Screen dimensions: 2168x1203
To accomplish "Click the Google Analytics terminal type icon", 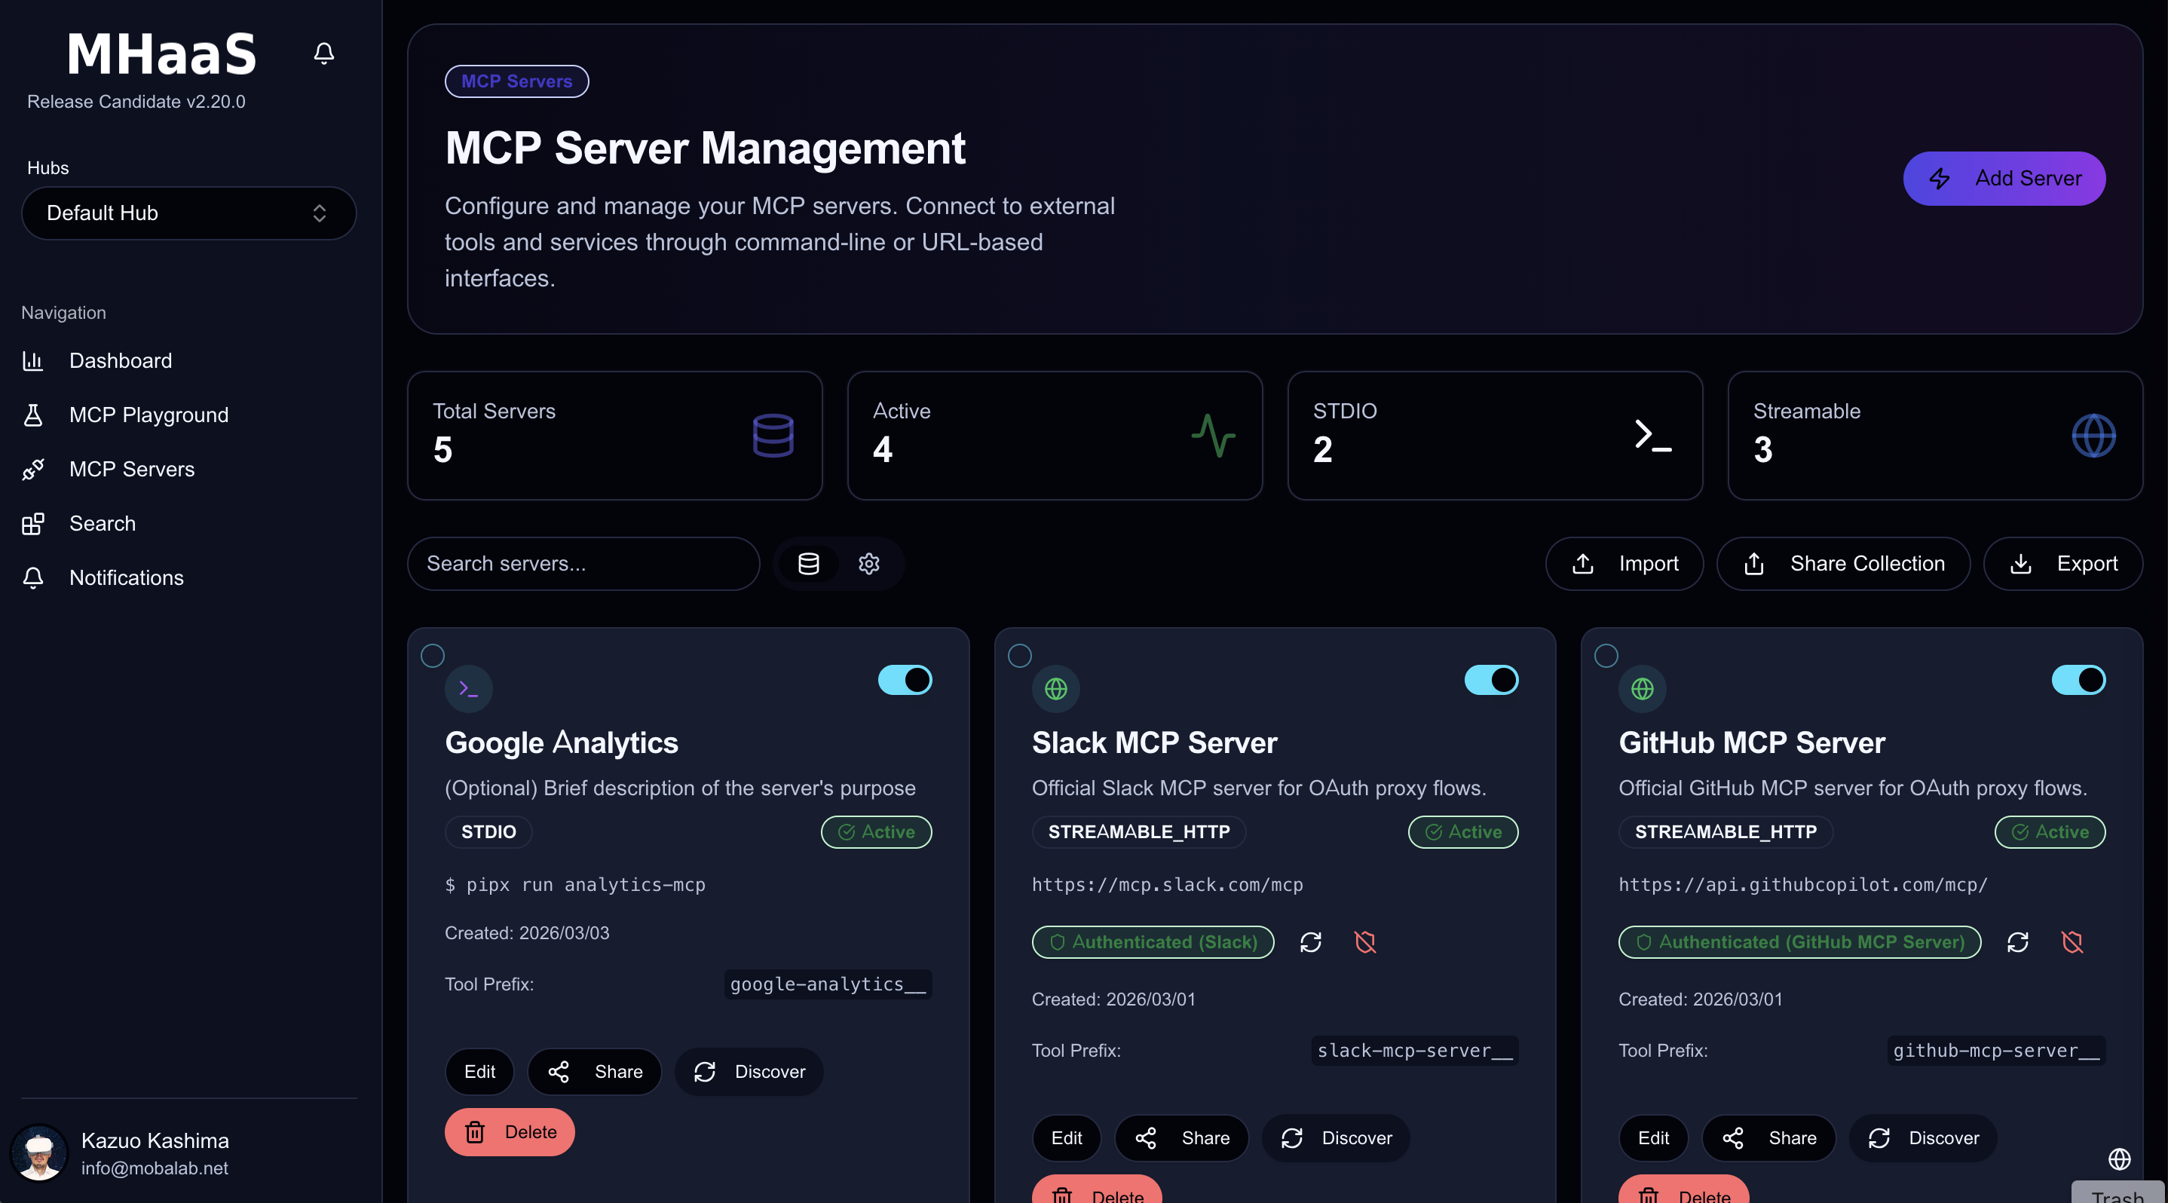I will click(x=469, y=689).
